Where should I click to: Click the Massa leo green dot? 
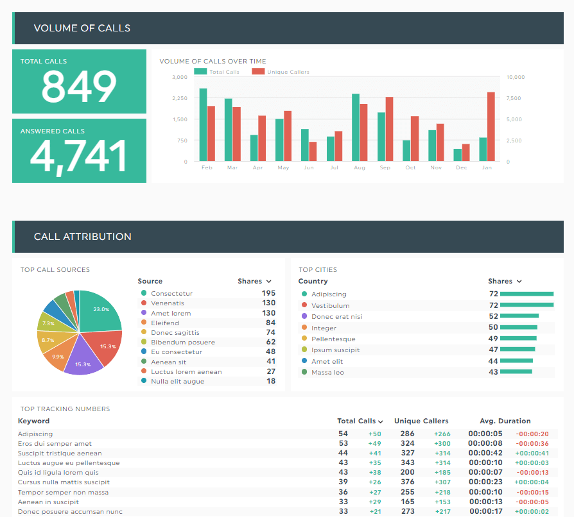304,372
